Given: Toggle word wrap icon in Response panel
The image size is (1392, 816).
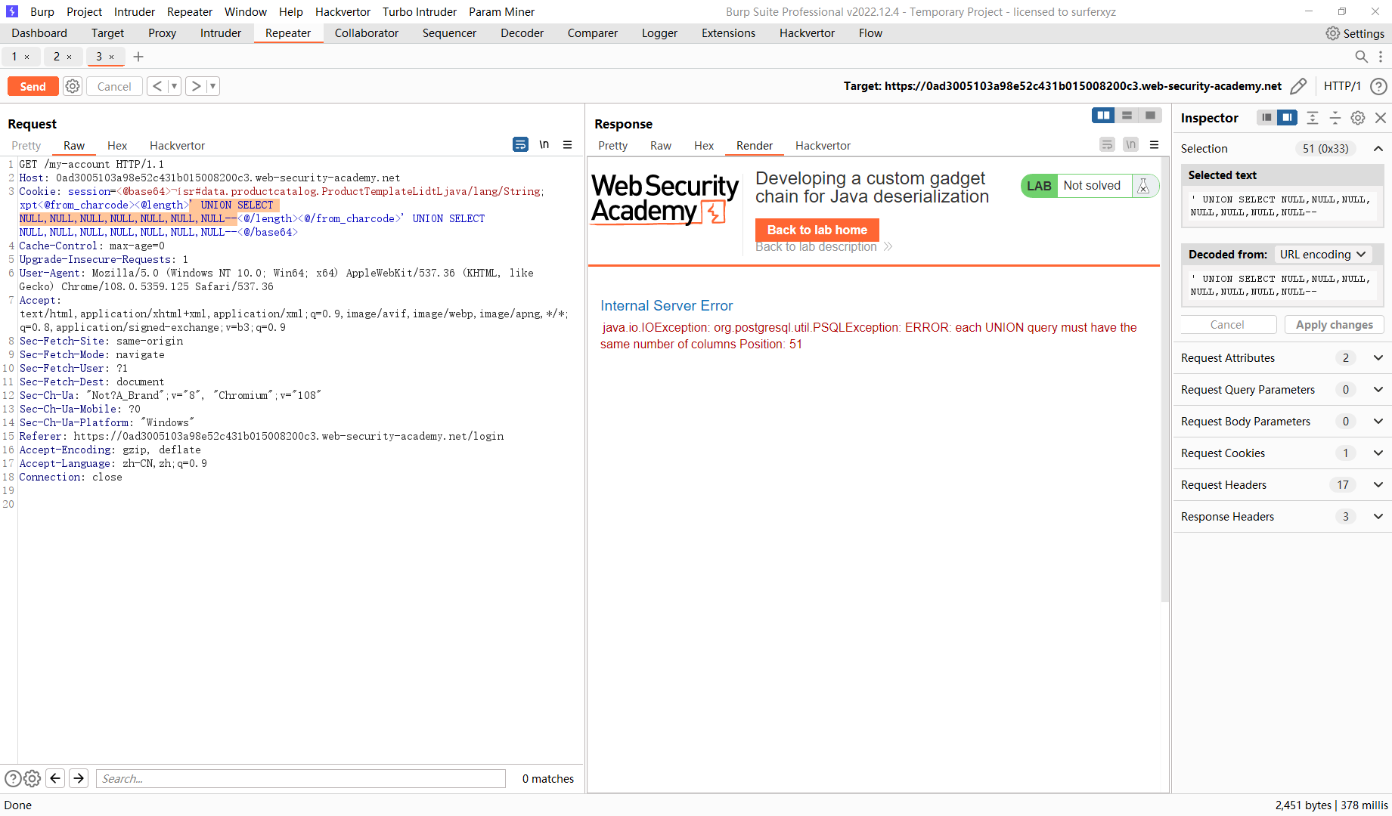Looking at the screenshot, I should (x=1107, y=144).
